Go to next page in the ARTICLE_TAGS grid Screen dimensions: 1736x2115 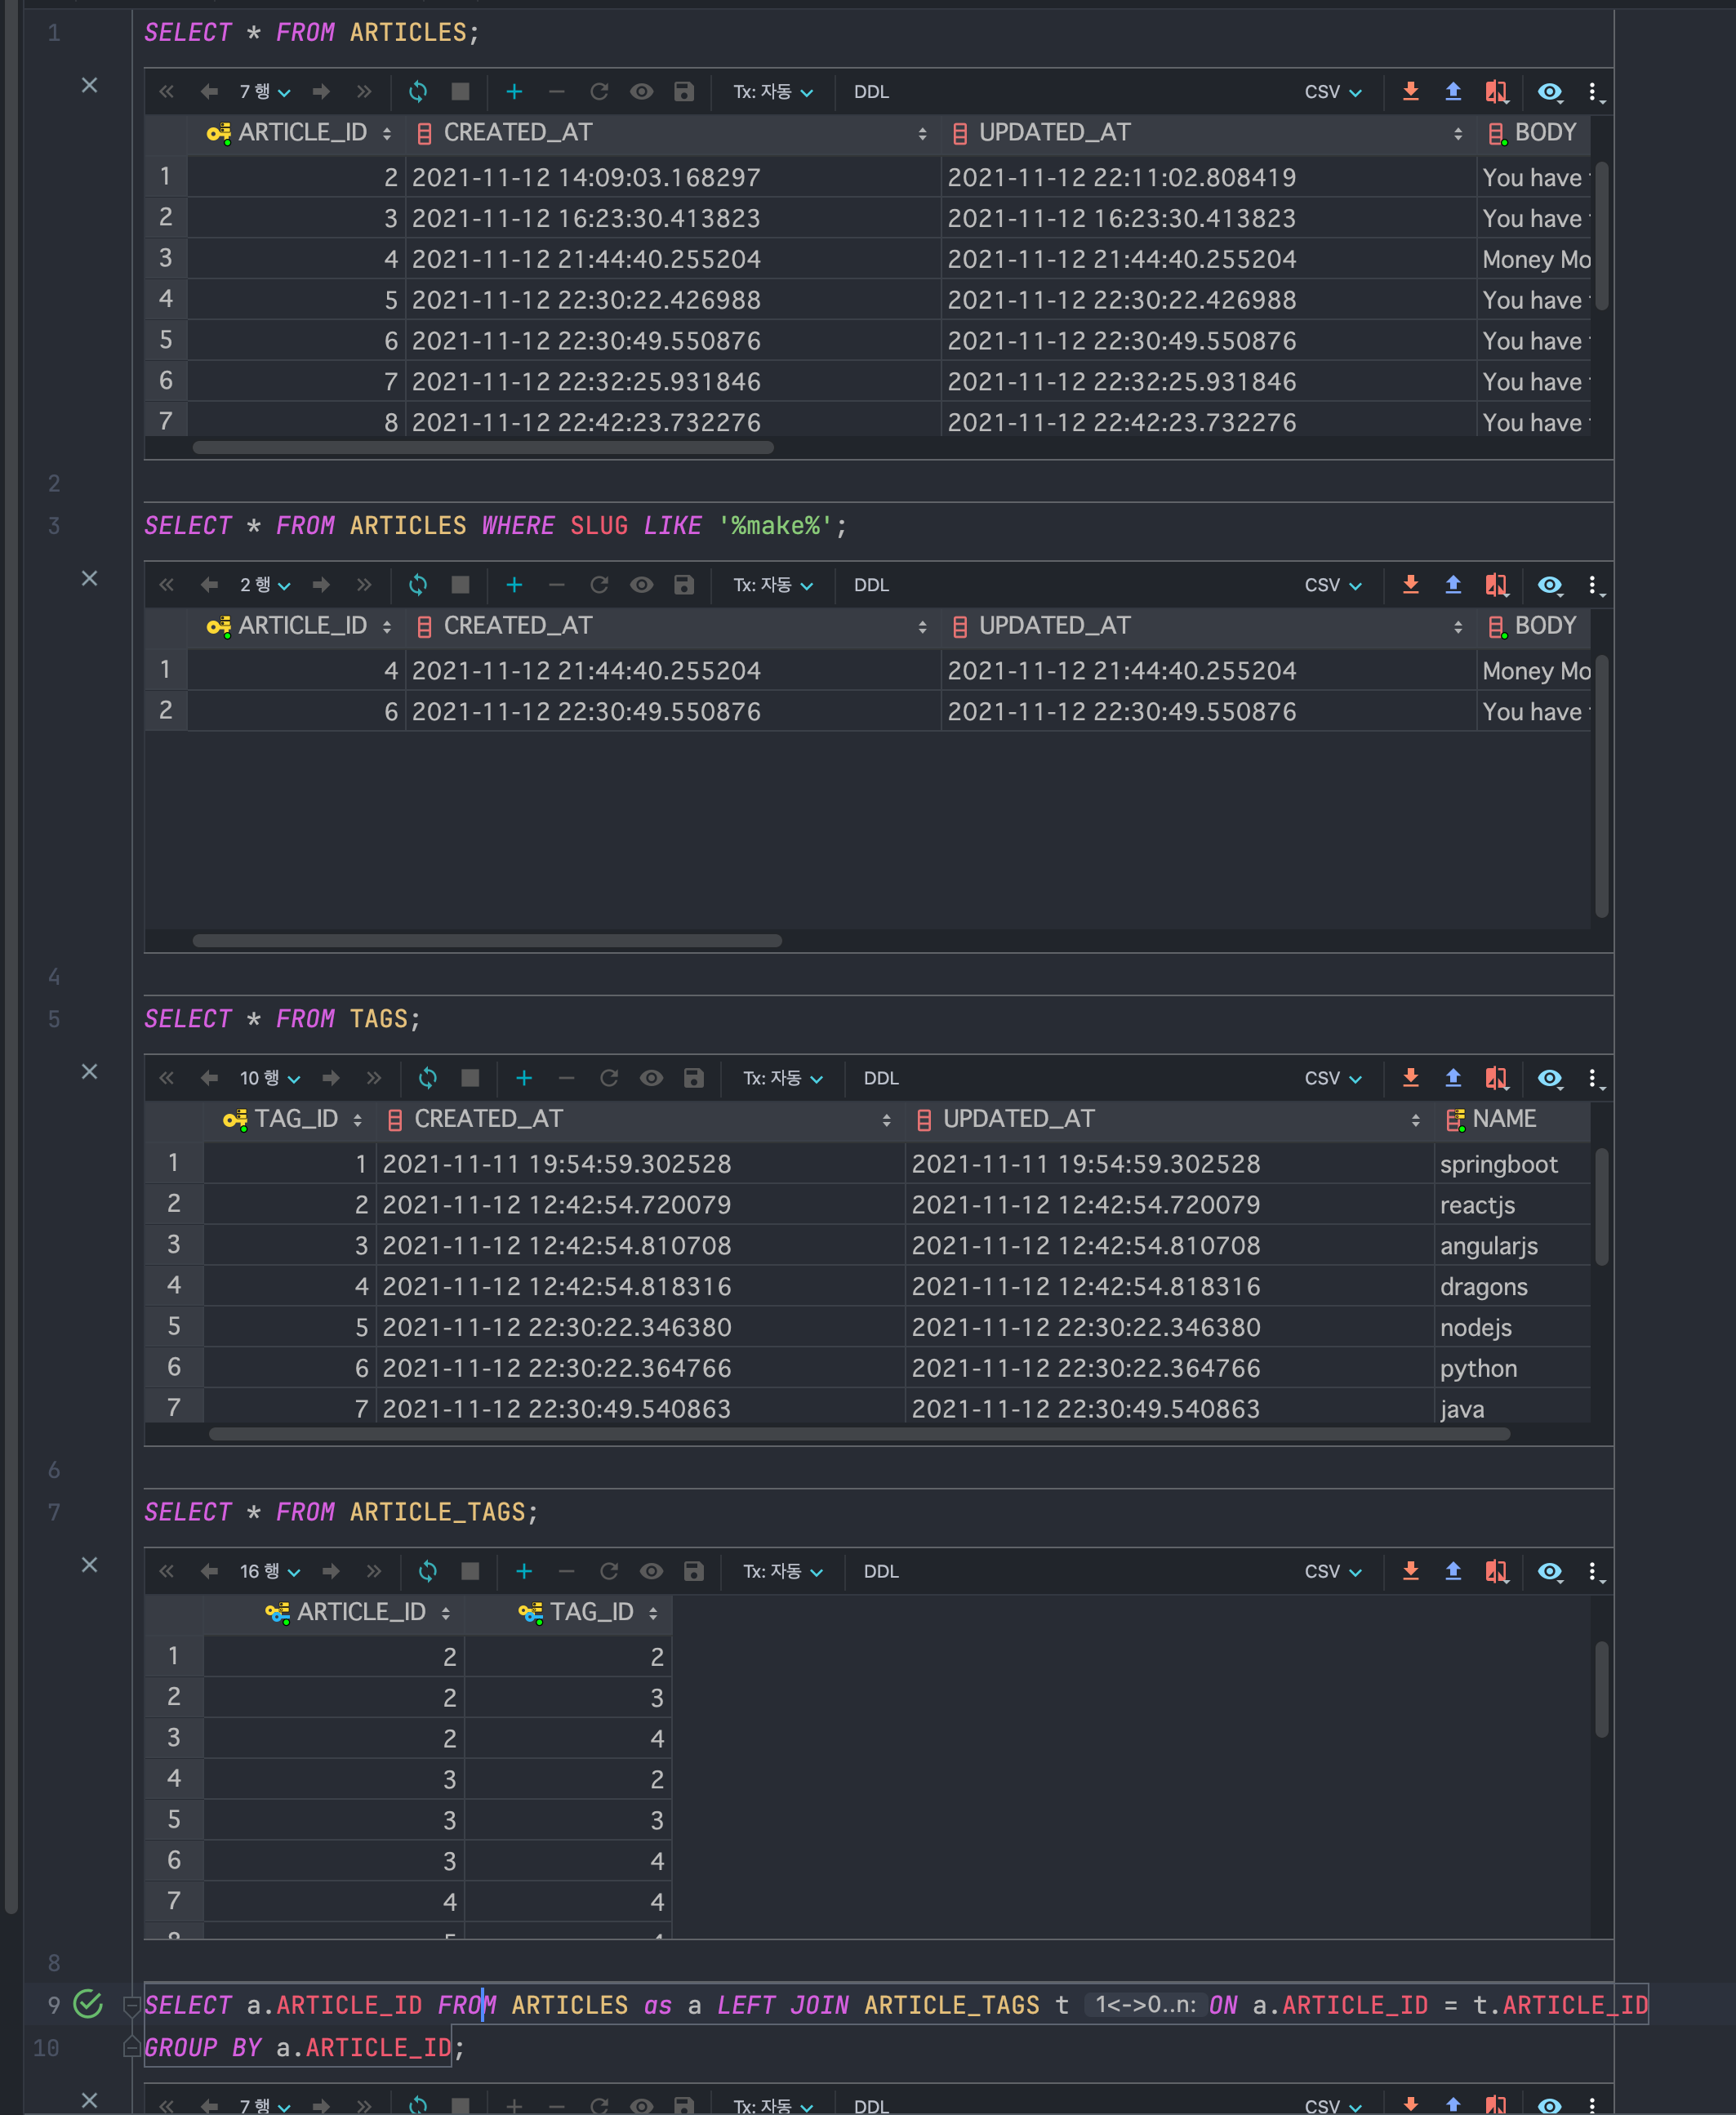[331, 1571]
